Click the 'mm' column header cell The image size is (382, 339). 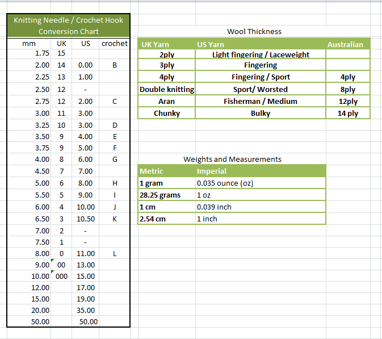click(x=29, y=43)
